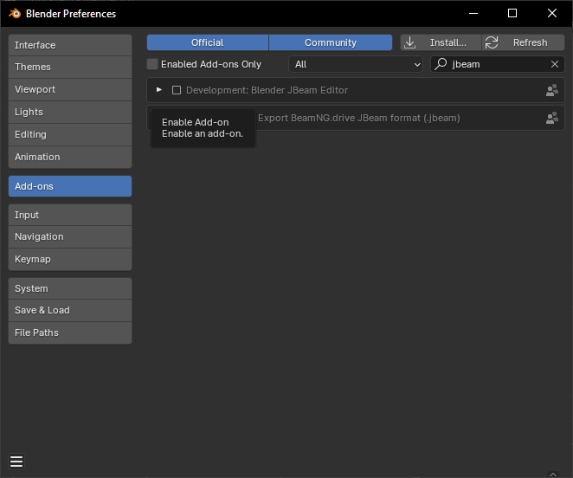
Task: Open the Themes preferences section
Action: point(70,67)
